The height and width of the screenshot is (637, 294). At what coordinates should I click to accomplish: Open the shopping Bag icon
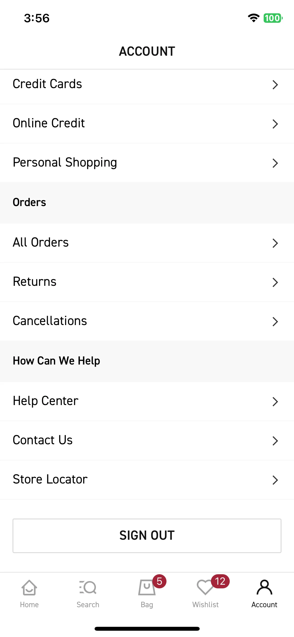pyautogui.click(x=147, y=588)
